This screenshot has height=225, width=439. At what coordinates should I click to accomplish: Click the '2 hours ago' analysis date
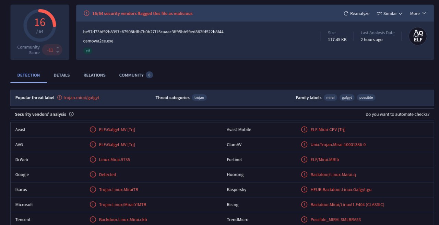click(371, 39)
